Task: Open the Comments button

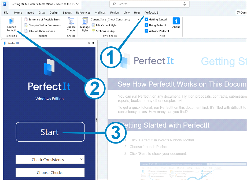Action: coord(241,12)
